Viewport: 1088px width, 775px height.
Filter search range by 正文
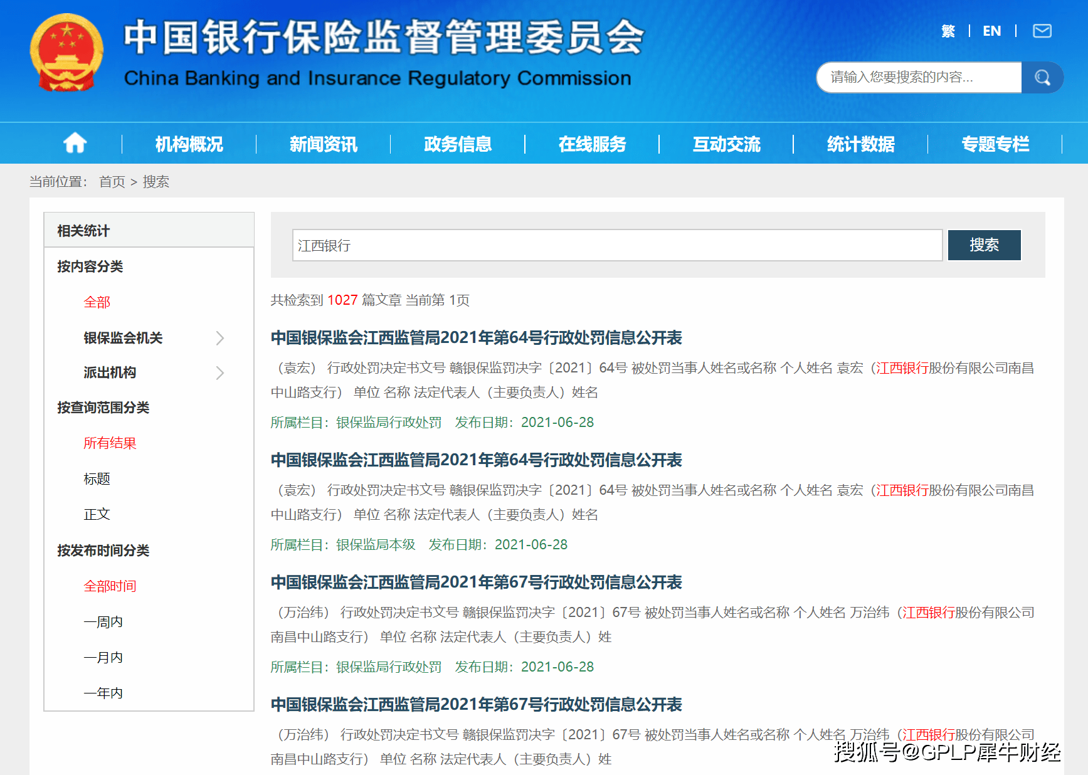97,514
